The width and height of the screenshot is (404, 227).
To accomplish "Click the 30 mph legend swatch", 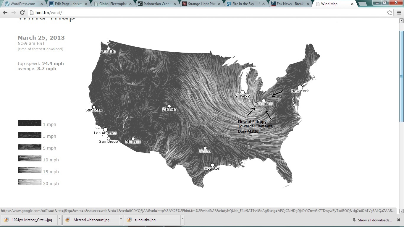I will pyautogui.click(x=30, y=182).
